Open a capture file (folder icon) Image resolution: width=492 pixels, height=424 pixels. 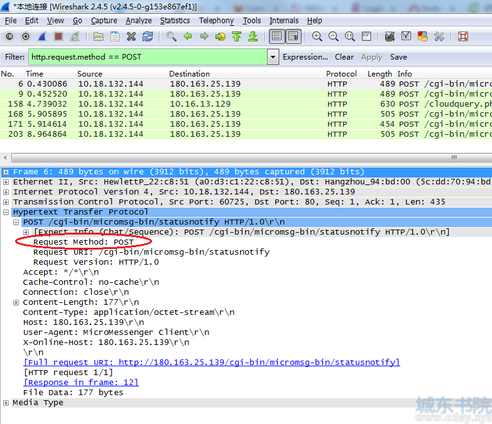point(99,36)
